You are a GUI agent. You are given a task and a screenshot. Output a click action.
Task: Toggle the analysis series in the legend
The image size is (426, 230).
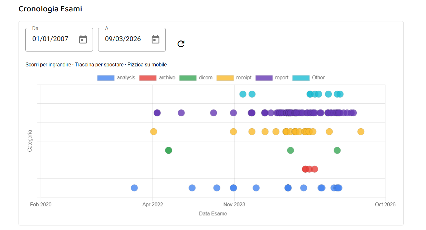pyautogui.click(x=116, y=78)
